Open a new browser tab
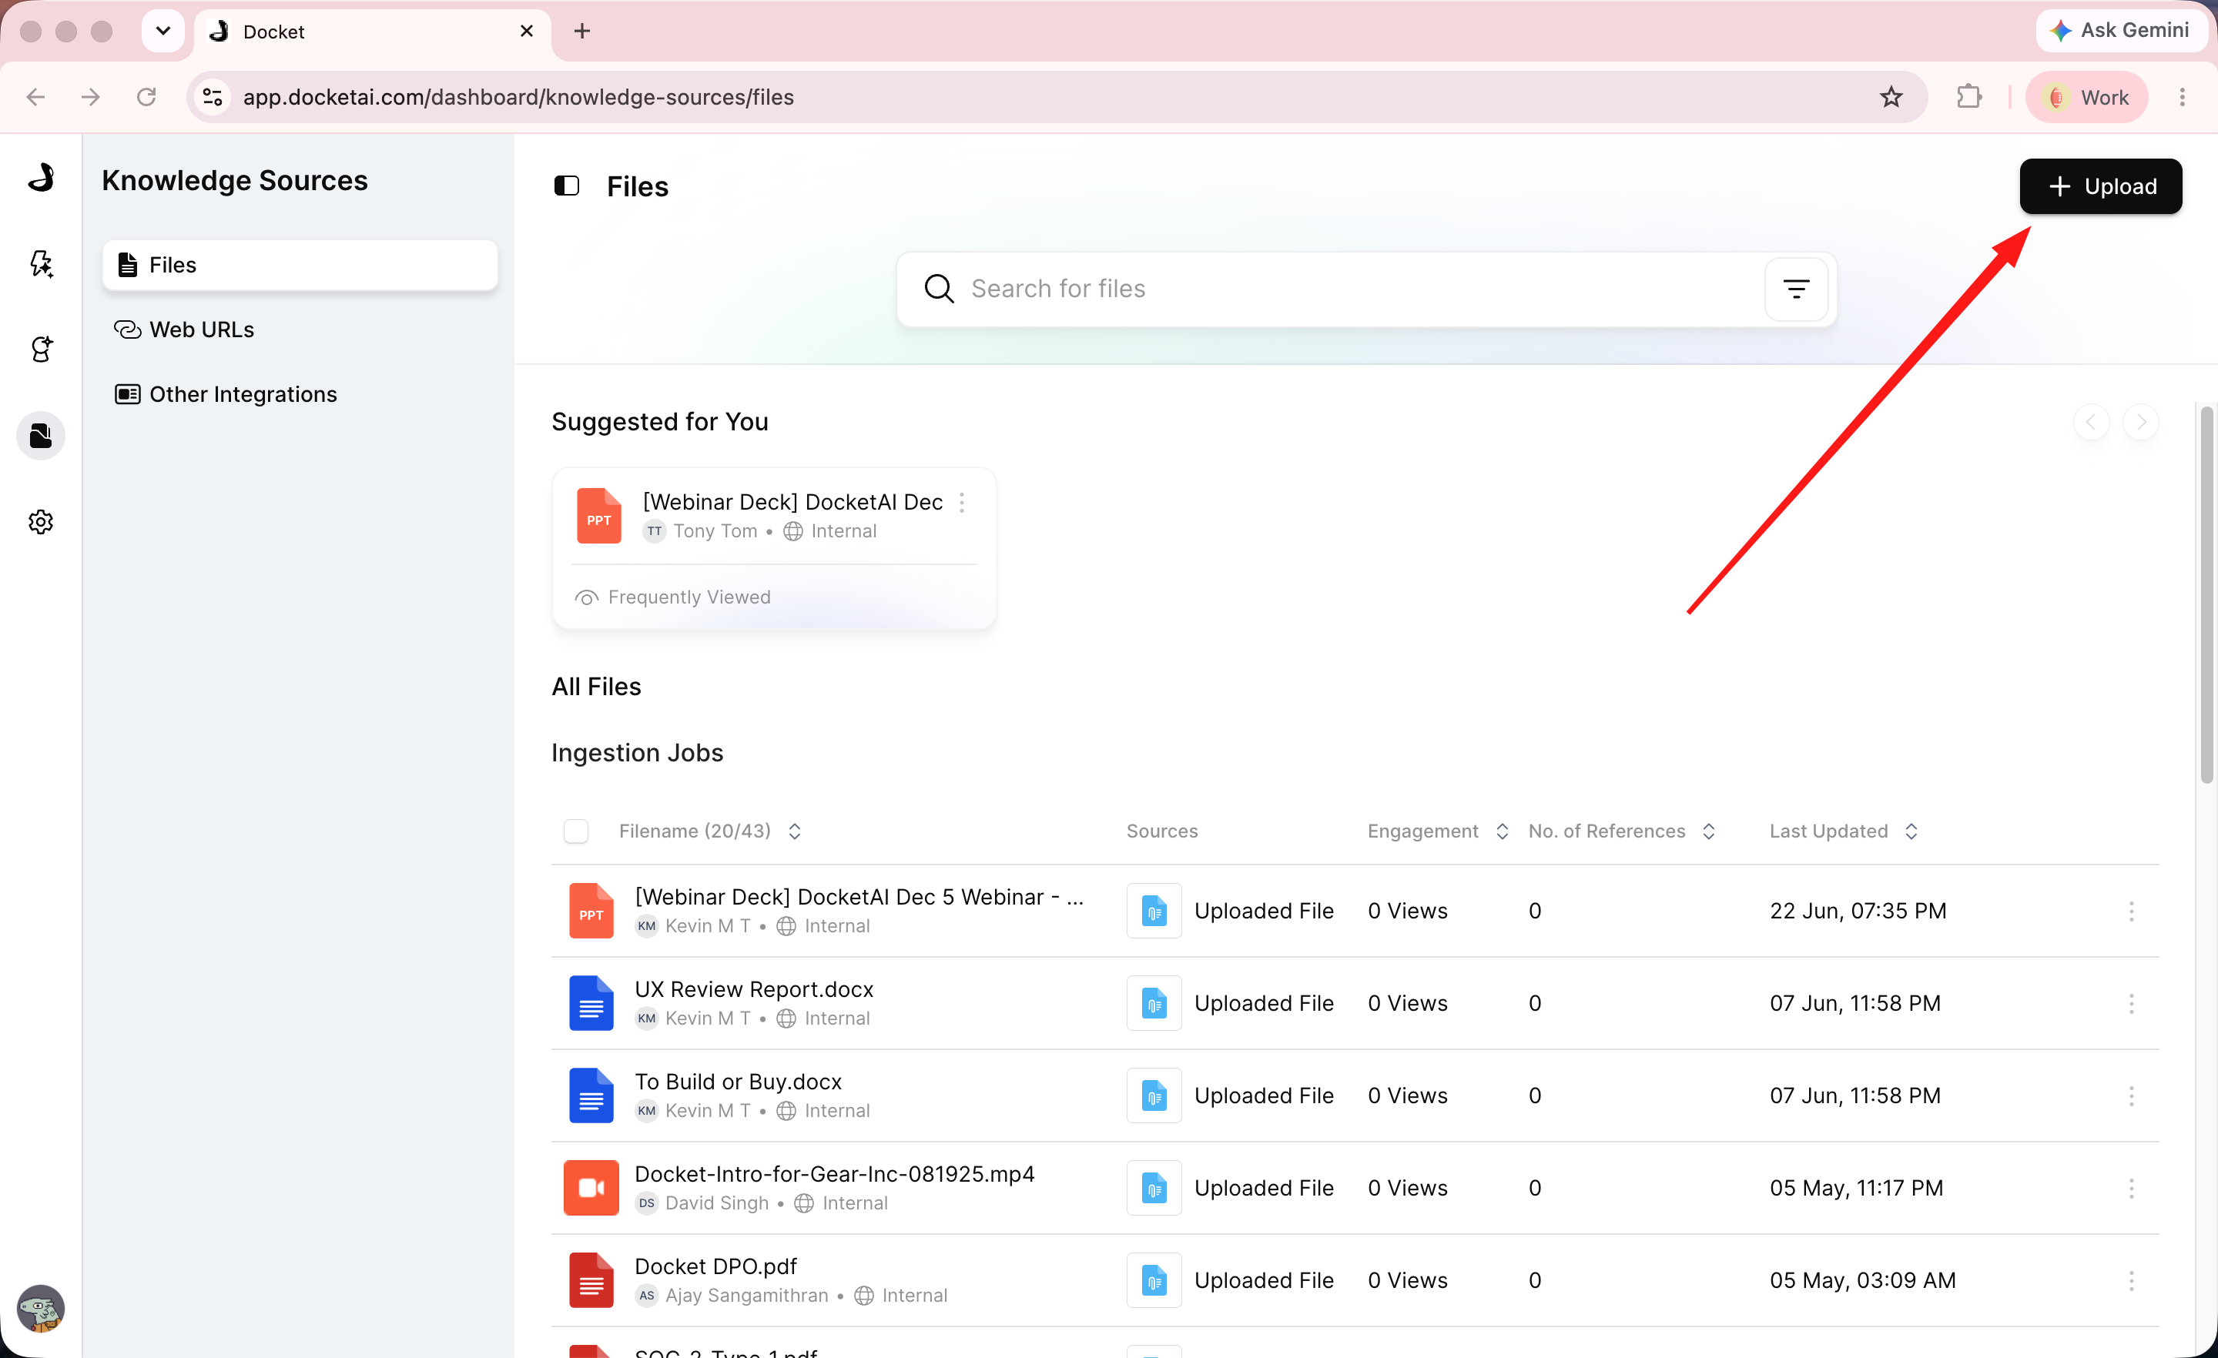Image resolution: width=2218 pixels, height=1358 pixels. click(x=582, y=32)
